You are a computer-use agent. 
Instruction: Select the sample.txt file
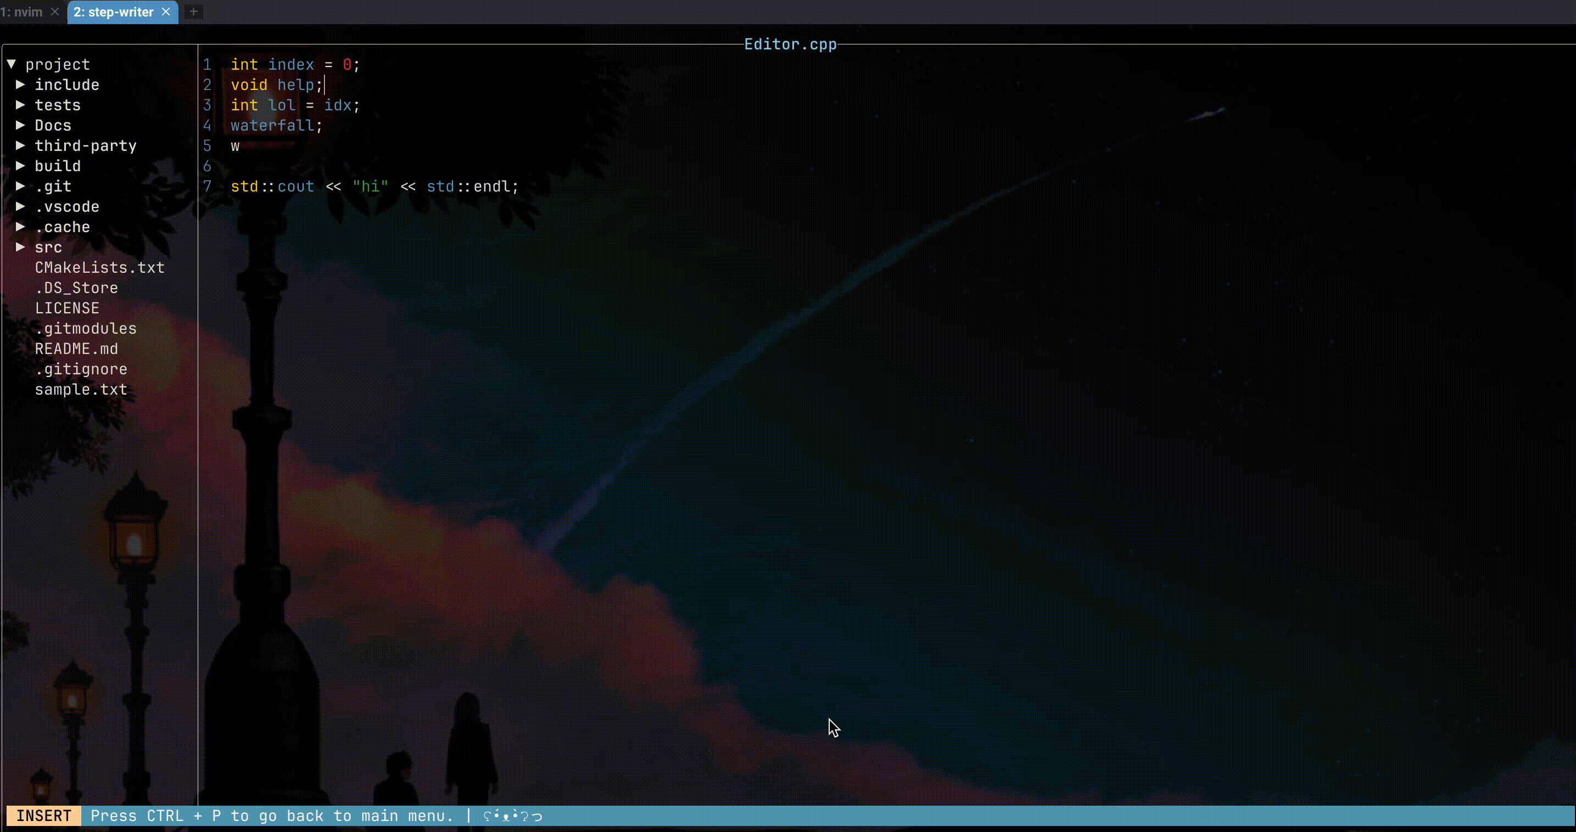click(81, 390)
